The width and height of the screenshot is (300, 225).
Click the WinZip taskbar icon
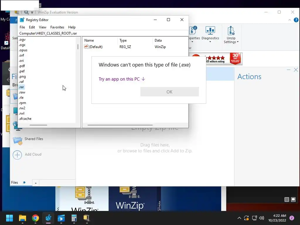[87, 218]
